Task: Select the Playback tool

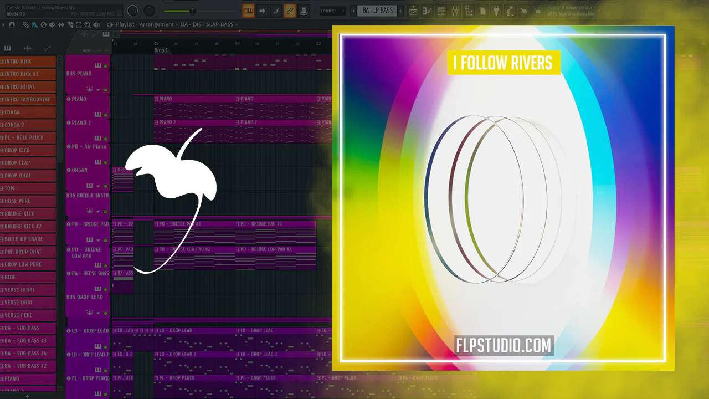Action: 96,25
